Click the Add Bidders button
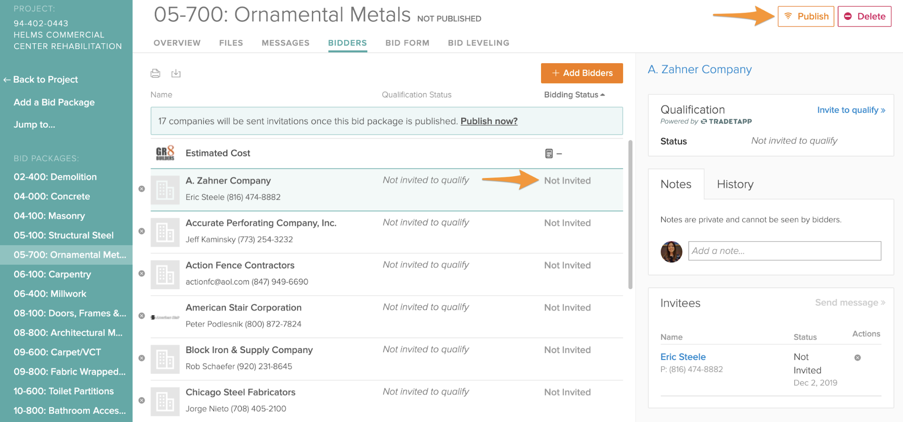Image resolution: width=903 pixels, height=422 pixels. (x=581, y=73)
